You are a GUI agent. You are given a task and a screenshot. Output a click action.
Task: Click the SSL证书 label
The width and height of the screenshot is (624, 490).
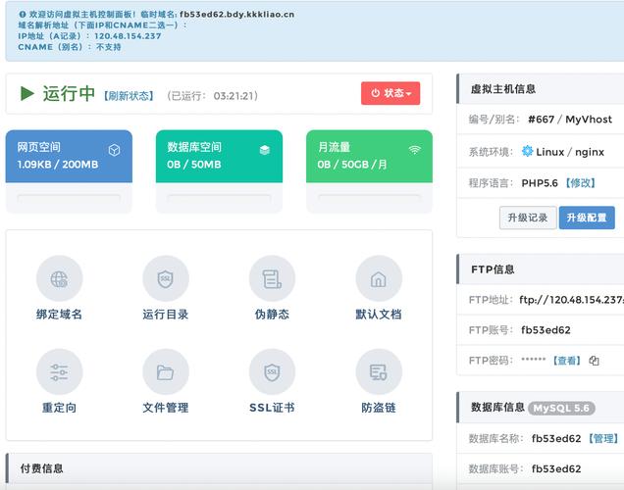pos(272,408)
